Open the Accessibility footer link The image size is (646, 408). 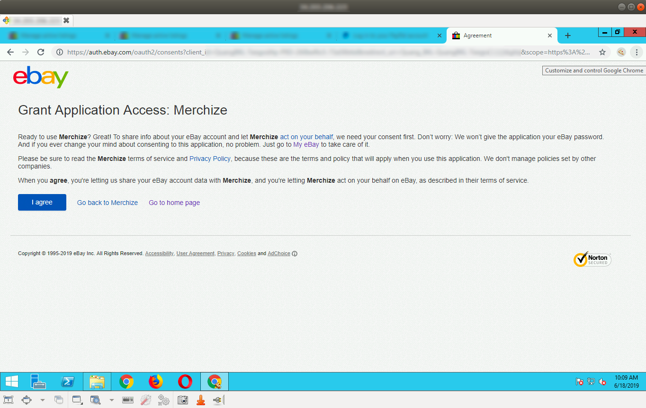coord(159,254)
